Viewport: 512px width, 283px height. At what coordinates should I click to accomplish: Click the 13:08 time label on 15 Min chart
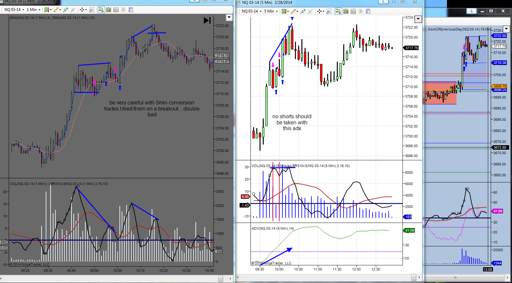click(x=488, y=270)
